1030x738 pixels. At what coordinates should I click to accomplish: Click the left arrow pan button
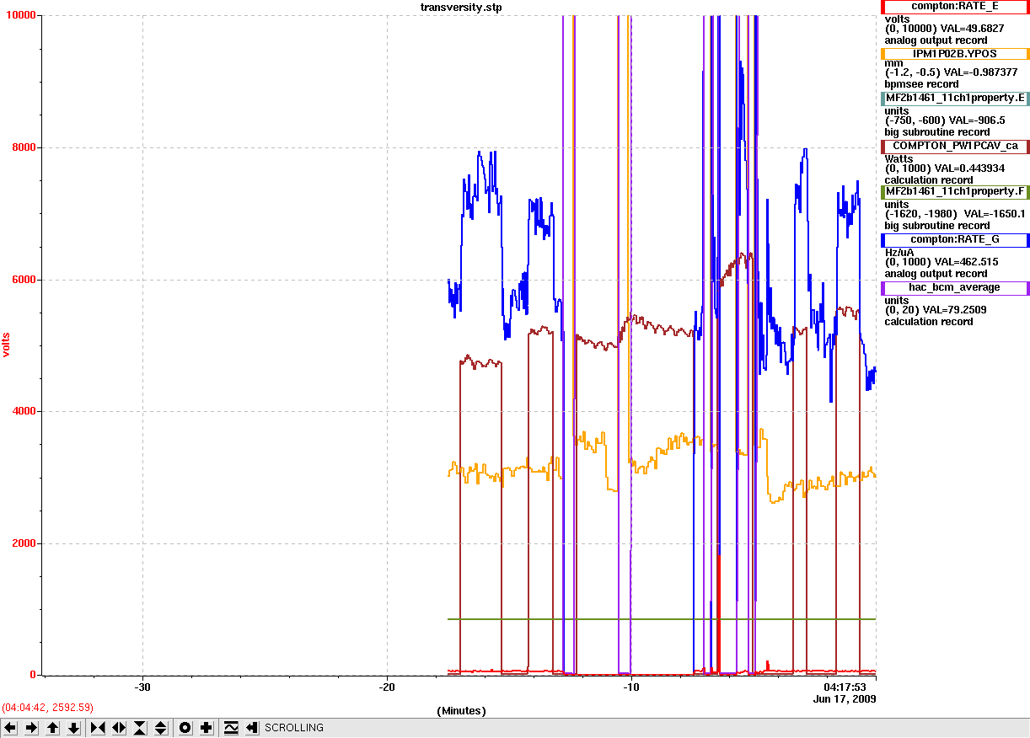[10, 728]
